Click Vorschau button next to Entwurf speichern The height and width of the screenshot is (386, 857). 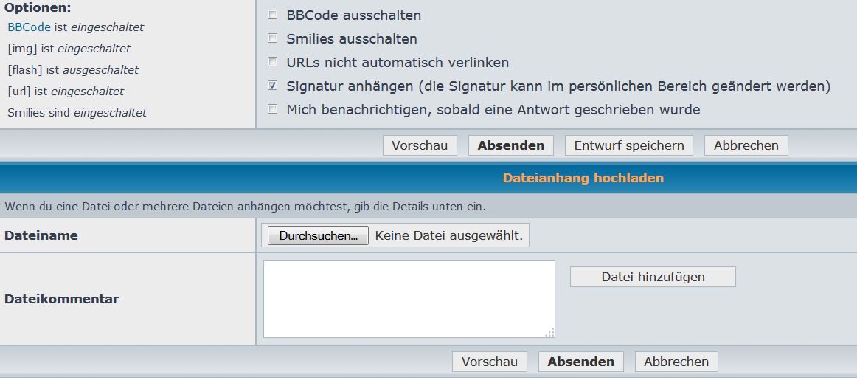click(420, 145)
